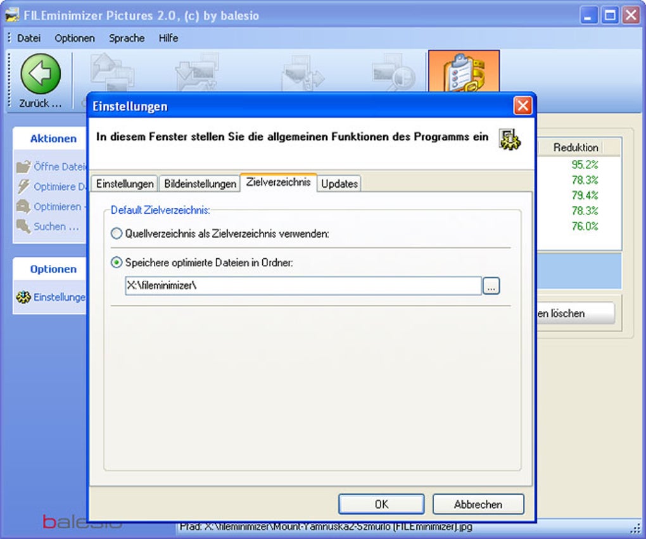Click the 95.2% reduction value

pyautogui.click(x=585, y=165)
